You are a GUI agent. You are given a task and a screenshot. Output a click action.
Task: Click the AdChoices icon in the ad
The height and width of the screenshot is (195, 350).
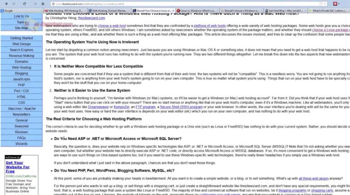(19, 157)
